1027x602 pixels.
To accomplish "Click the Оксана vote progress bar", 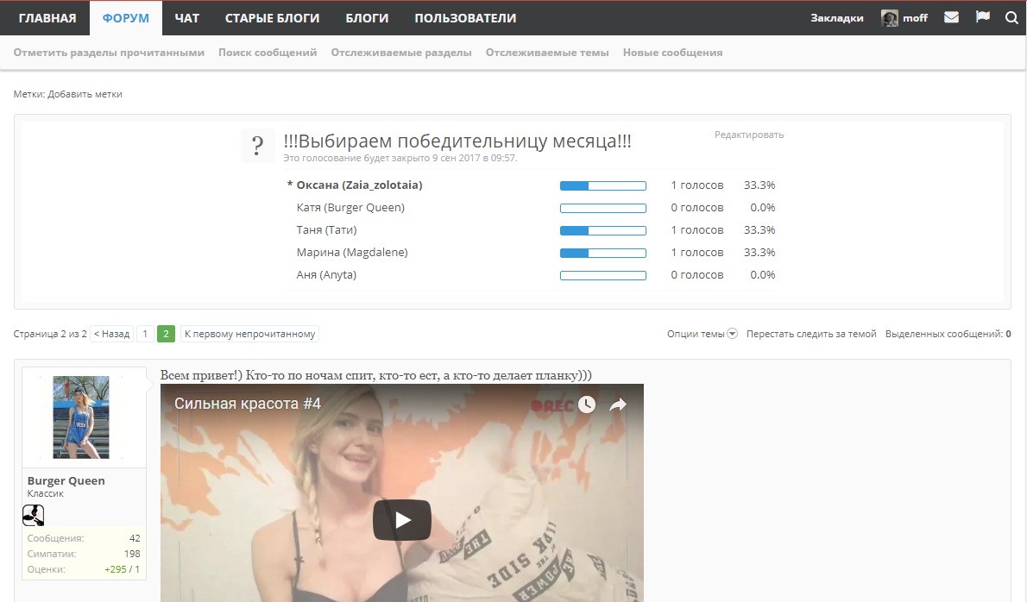I will [x=602, y=185].
